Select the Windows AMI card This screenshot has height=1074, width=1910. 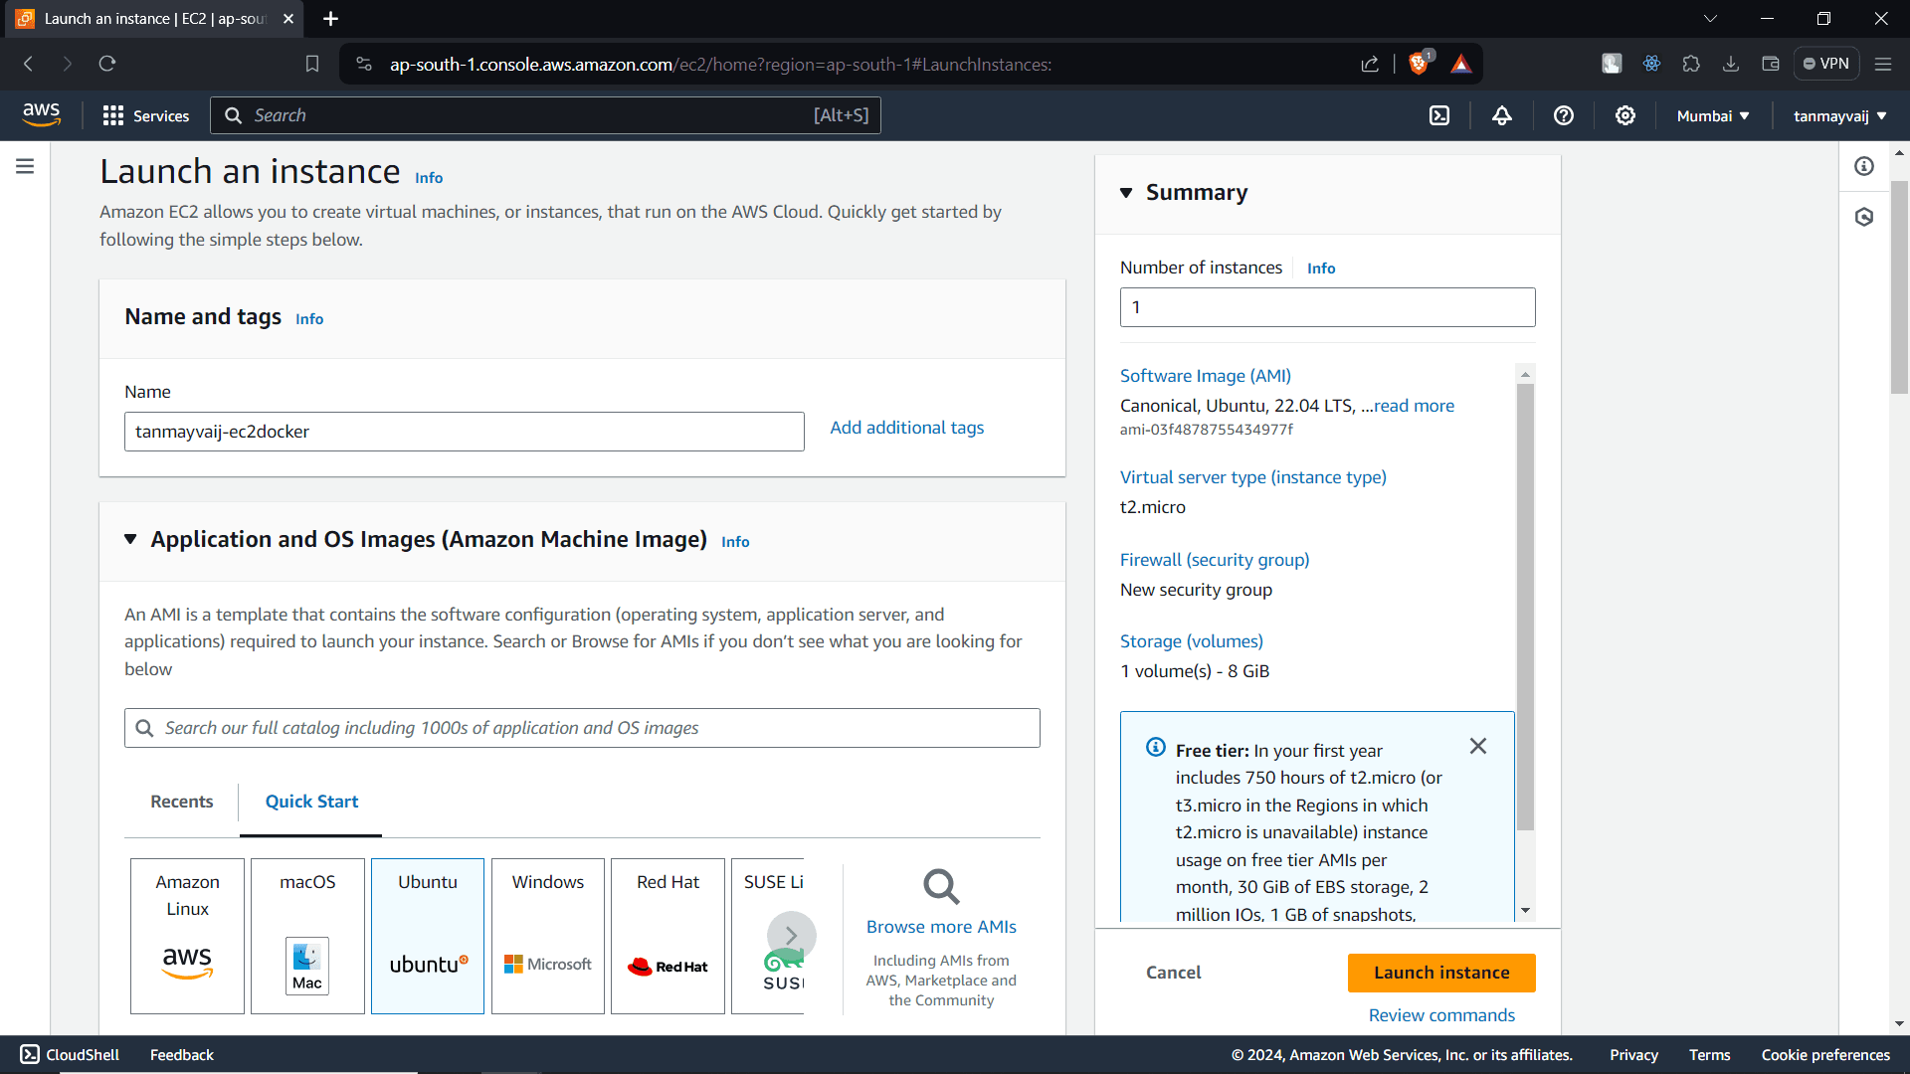pos(547,935)
